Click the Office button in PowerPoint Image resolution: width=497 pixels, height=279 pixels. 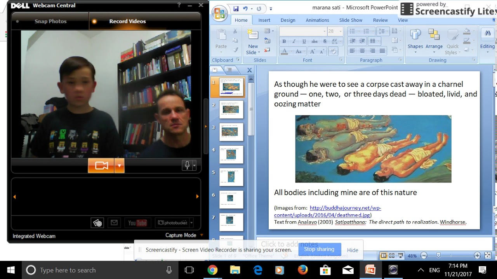tap(220, 13)
